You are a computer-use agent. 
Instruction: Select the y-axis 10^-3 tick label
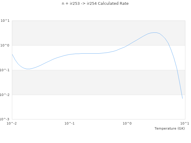[x=4, y=119]
